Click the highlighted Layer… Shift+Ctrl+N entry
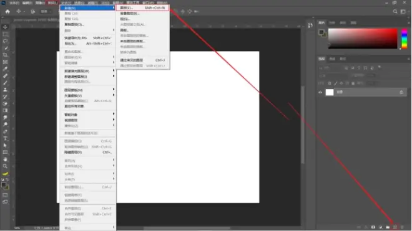 (x=142, y=8)
